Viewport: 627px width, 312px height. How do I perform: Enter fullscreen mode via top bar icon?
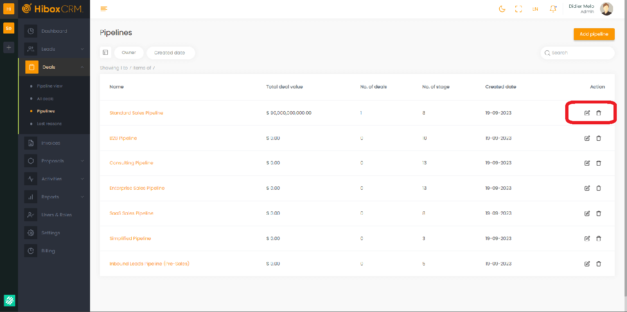(x=519, y=9)
